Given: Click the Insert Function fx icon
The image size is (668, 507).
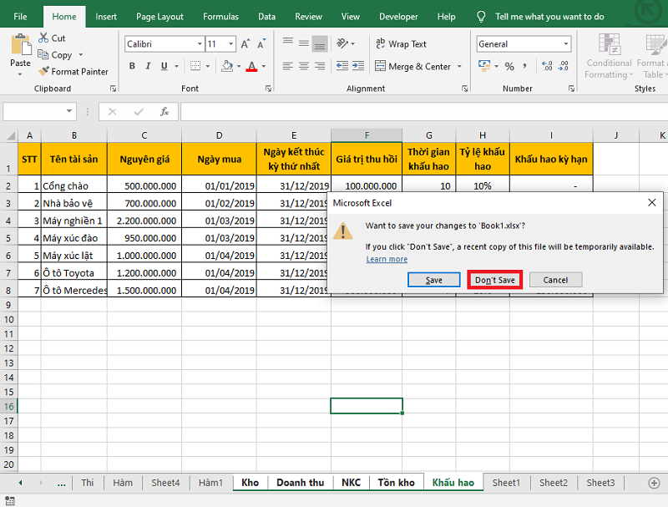Looking at the screenshot, I should click(x=164, y=111).
